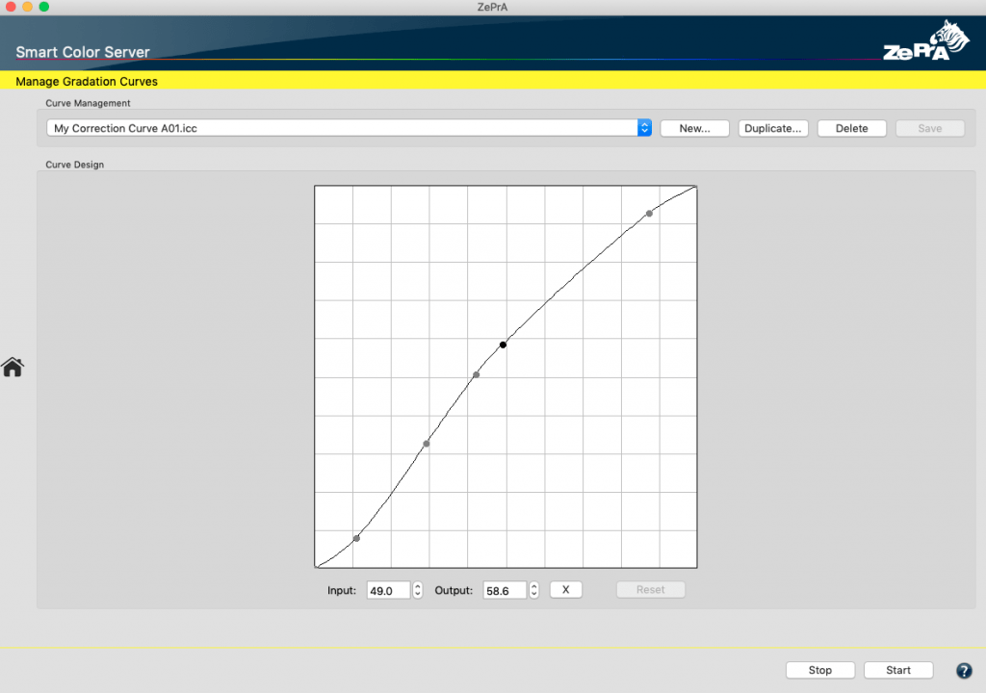Select the center black curve point
Screen dimensions: 986x693
pyautogui.click(x=503, y=345)
